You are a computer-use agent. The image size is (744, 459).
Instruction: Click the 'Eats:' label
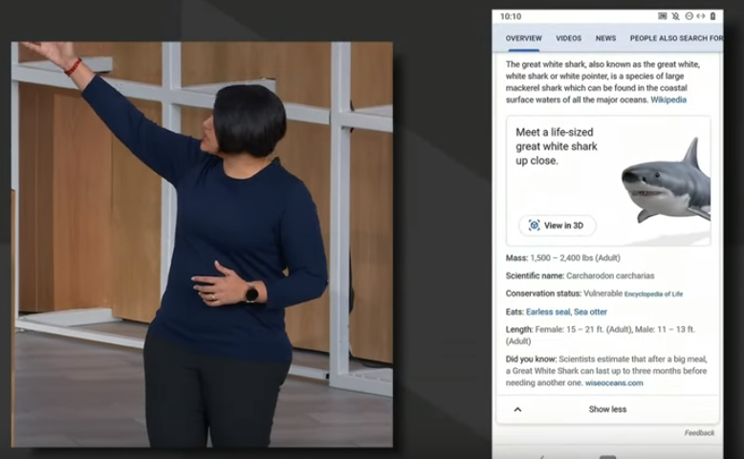click(x=514, y=312)
